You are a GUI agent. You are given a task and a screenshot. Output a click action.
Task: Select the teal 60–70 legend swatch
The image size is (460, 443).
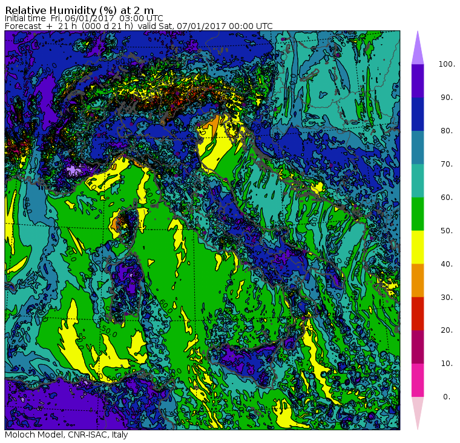tap(418, 181)
